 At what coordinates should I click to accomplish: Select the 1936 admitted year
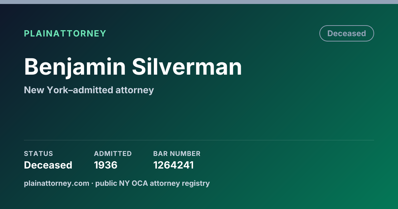(106, 165)
